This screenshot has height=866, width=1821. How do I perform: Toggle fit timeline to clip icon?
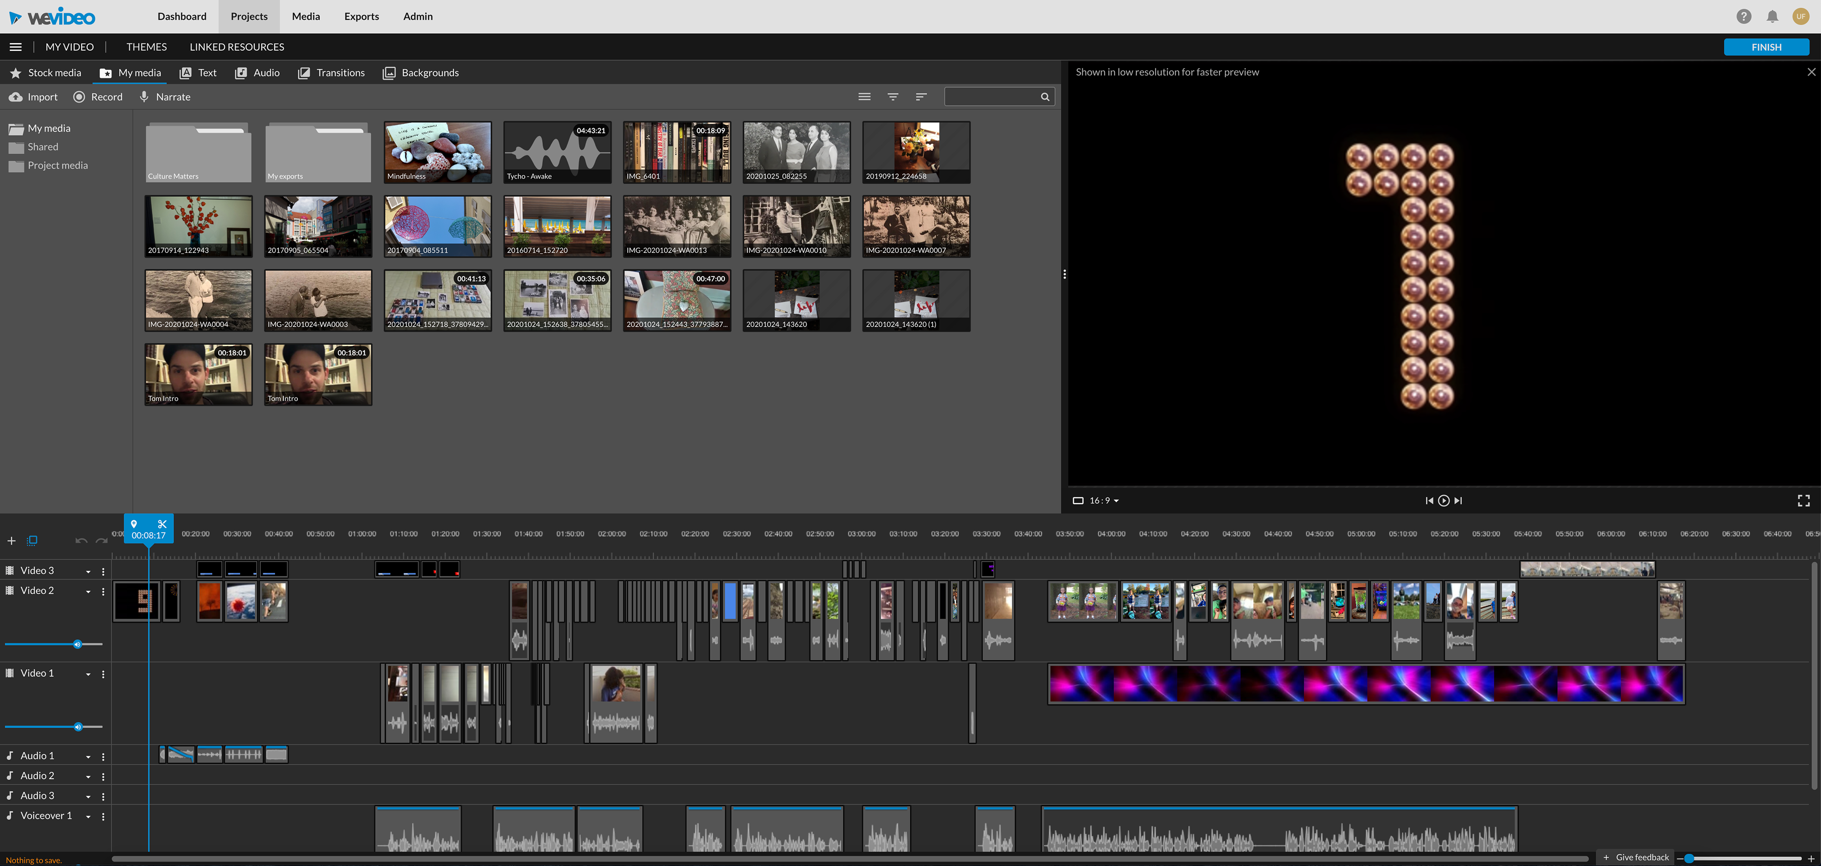point(32,541)
